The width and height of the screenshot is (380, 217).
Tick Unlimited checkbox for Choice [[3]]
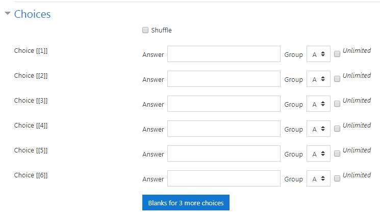(337, 104)
